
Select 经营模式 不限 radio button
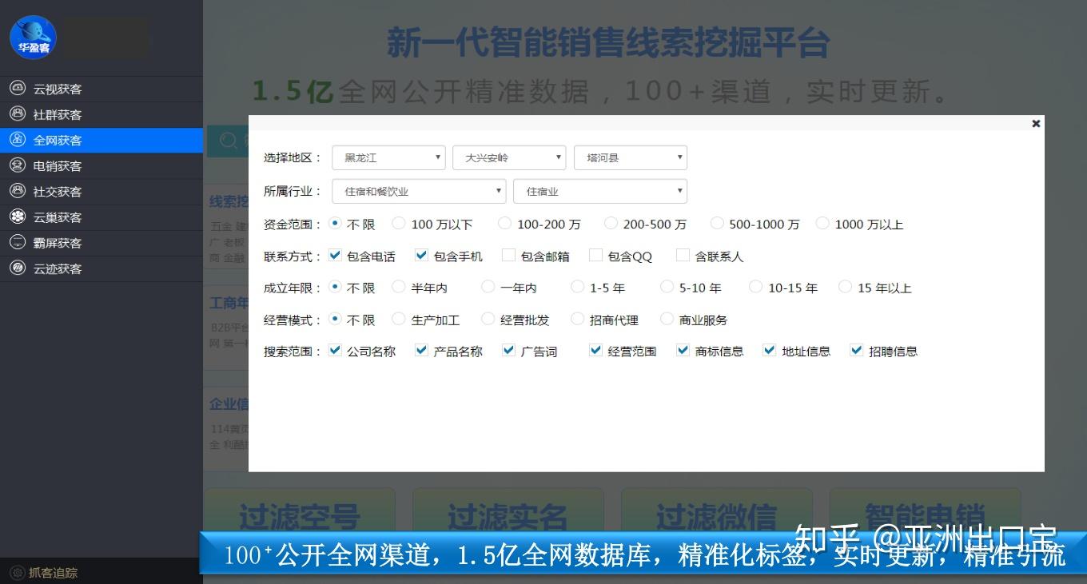pyautogui.click(x=335, y=318)
